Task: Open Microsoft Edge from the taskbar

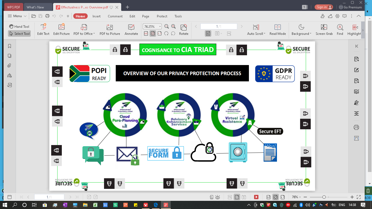Action: point(156,205)
